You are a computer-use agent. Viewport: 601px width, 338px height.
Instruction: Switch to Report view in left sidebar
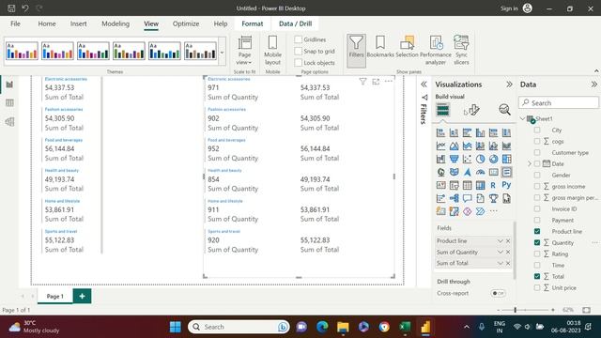pos(9,84)
